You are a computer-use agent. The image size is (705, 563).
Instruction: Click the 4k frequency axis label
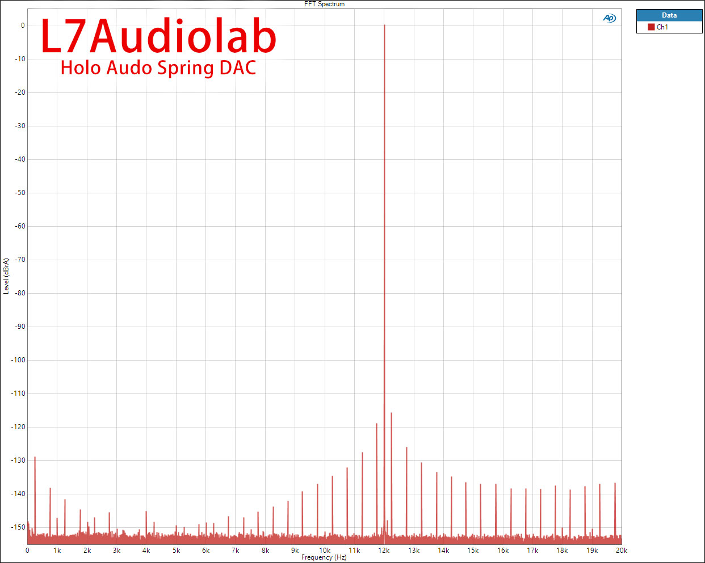click(x=146, y=551)
